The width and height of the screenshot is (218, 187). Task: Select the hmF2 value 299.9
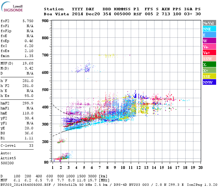(x=28, y=103)
